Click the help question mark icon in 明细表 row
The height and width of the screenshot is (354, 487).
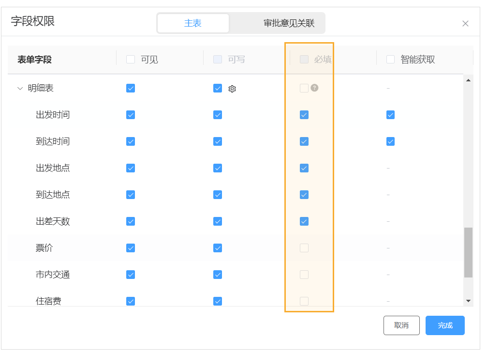click(314, 88)
